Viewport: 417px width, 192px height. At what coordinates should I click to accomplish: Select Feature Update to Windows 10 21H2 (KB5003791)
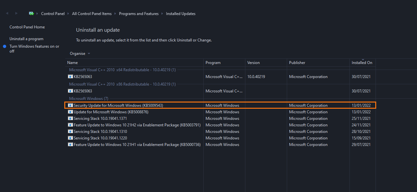(220, 125)
